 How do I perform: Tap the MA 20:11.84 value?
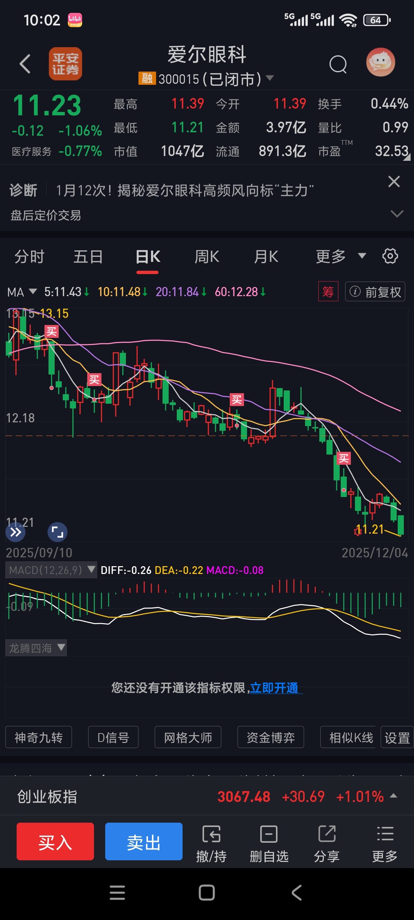[x=181, y=292]
